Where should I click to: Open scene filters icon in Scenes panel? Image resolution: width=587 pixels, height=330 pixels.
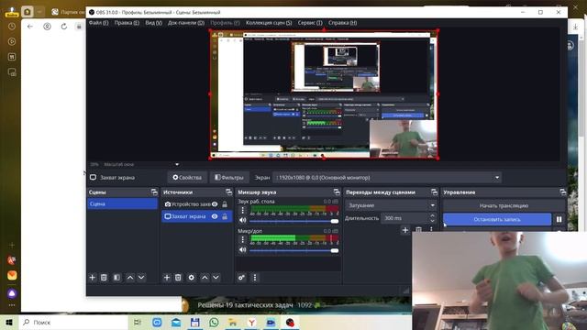116,277
